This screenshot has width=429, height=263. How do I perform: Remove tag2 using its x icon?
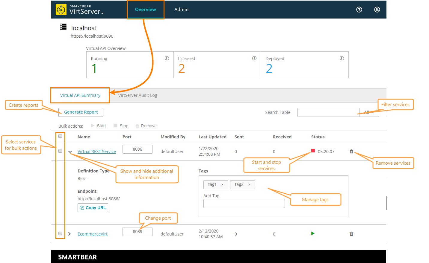249,185
